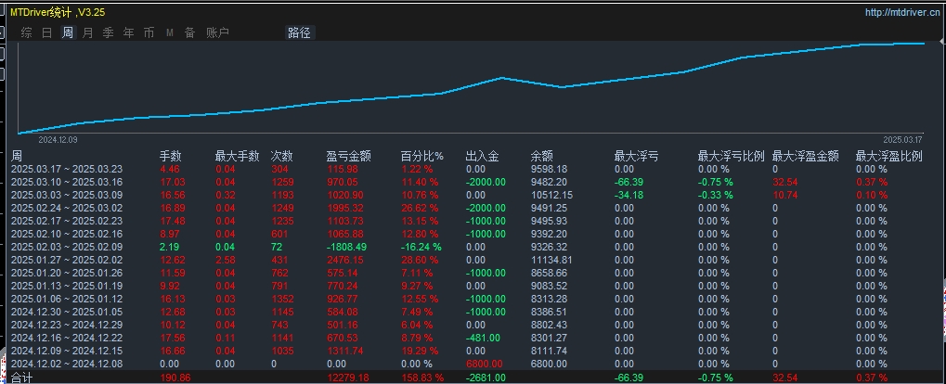Click the total lots 190.86
The image size is (946, 384).
tap(175, 378)
